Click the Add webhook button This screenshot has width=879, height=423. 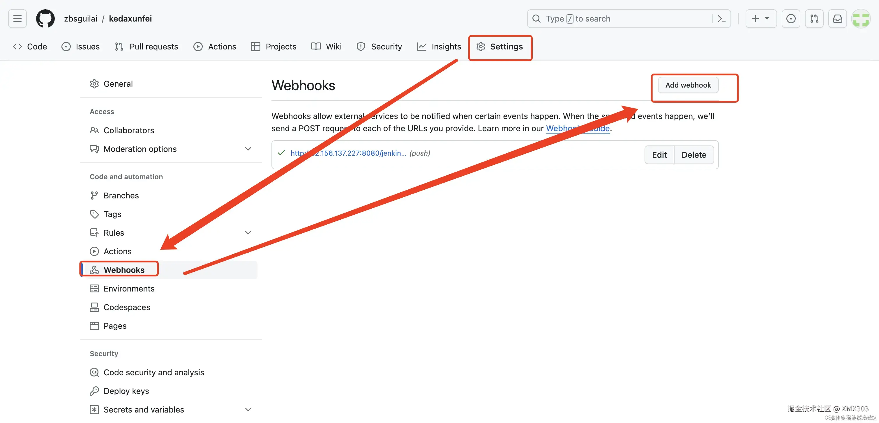(x=688, y=85)
